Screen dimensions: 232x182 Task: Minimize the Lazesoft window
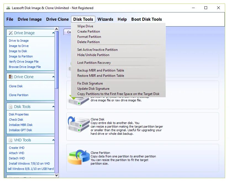coord(193,8)
